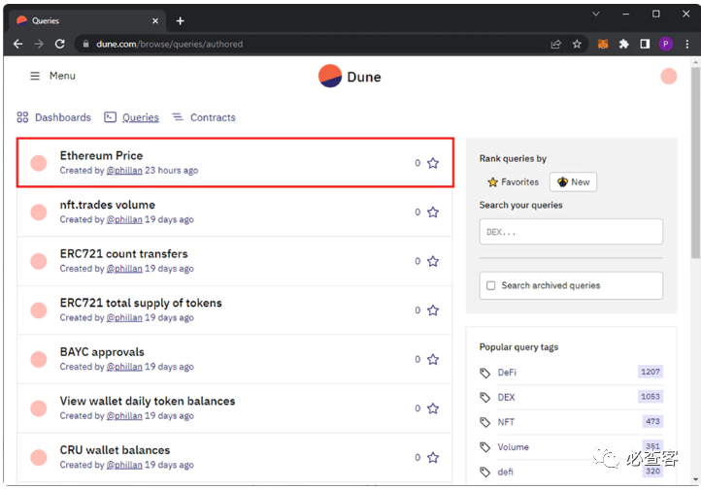Rank queries by Favorites
701x489 pixels.
click(x=513, y=181)
